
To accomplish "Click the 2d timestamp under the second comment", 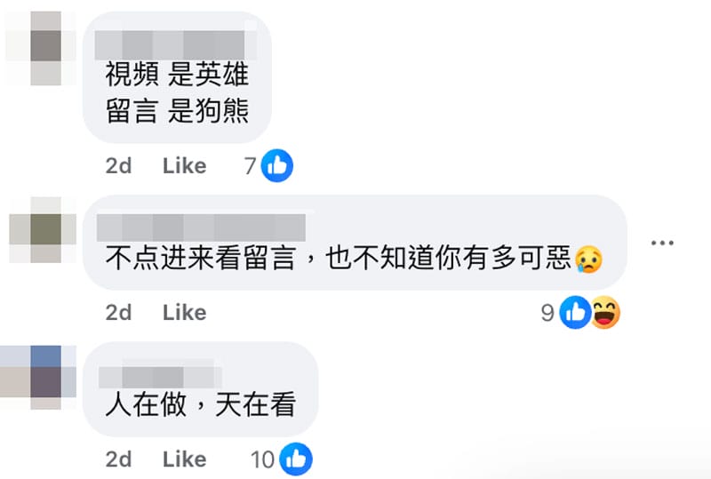I will pyautogui.click(x=119, y=313).
